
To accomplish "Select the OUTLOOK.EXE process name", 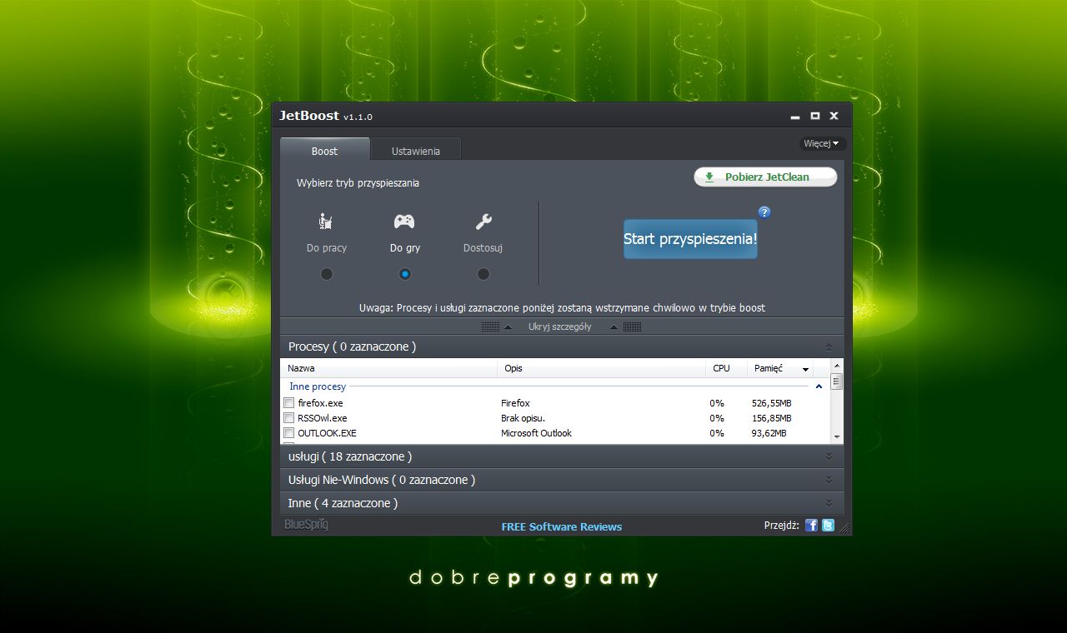I will 327,433.
